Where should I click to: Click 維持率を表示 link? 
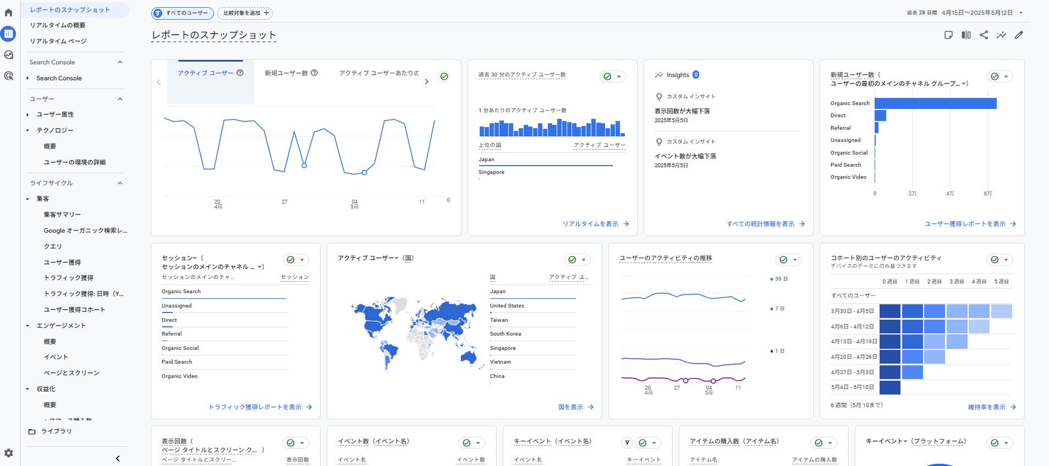pyautogui.click(x=992, y=407)
